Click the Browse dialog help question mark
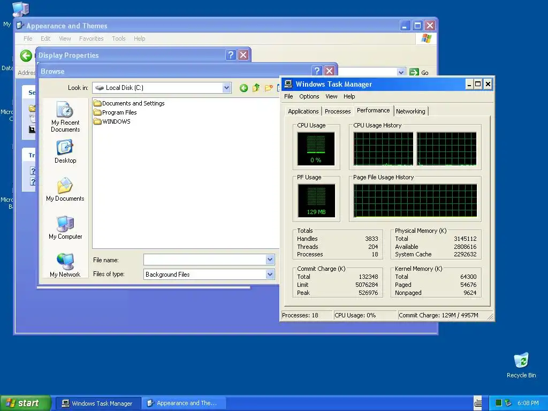 (317, 71)
